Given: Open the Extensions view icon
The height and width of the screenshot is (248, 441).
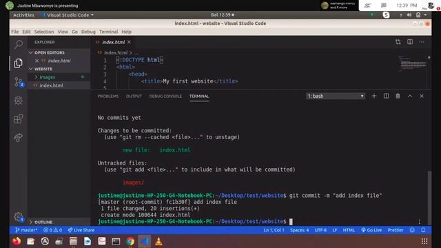Looking at the screenshot, I should coord(19,119).
